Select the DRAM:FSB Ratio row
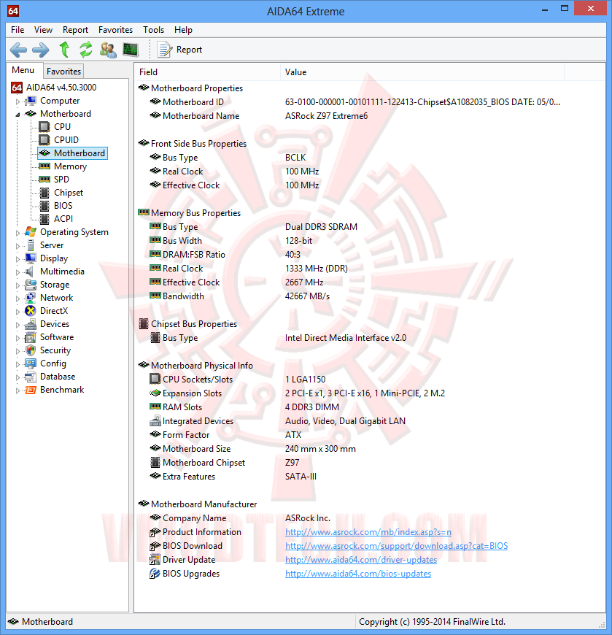Screen dimensions: 612x635 (369, 255)
